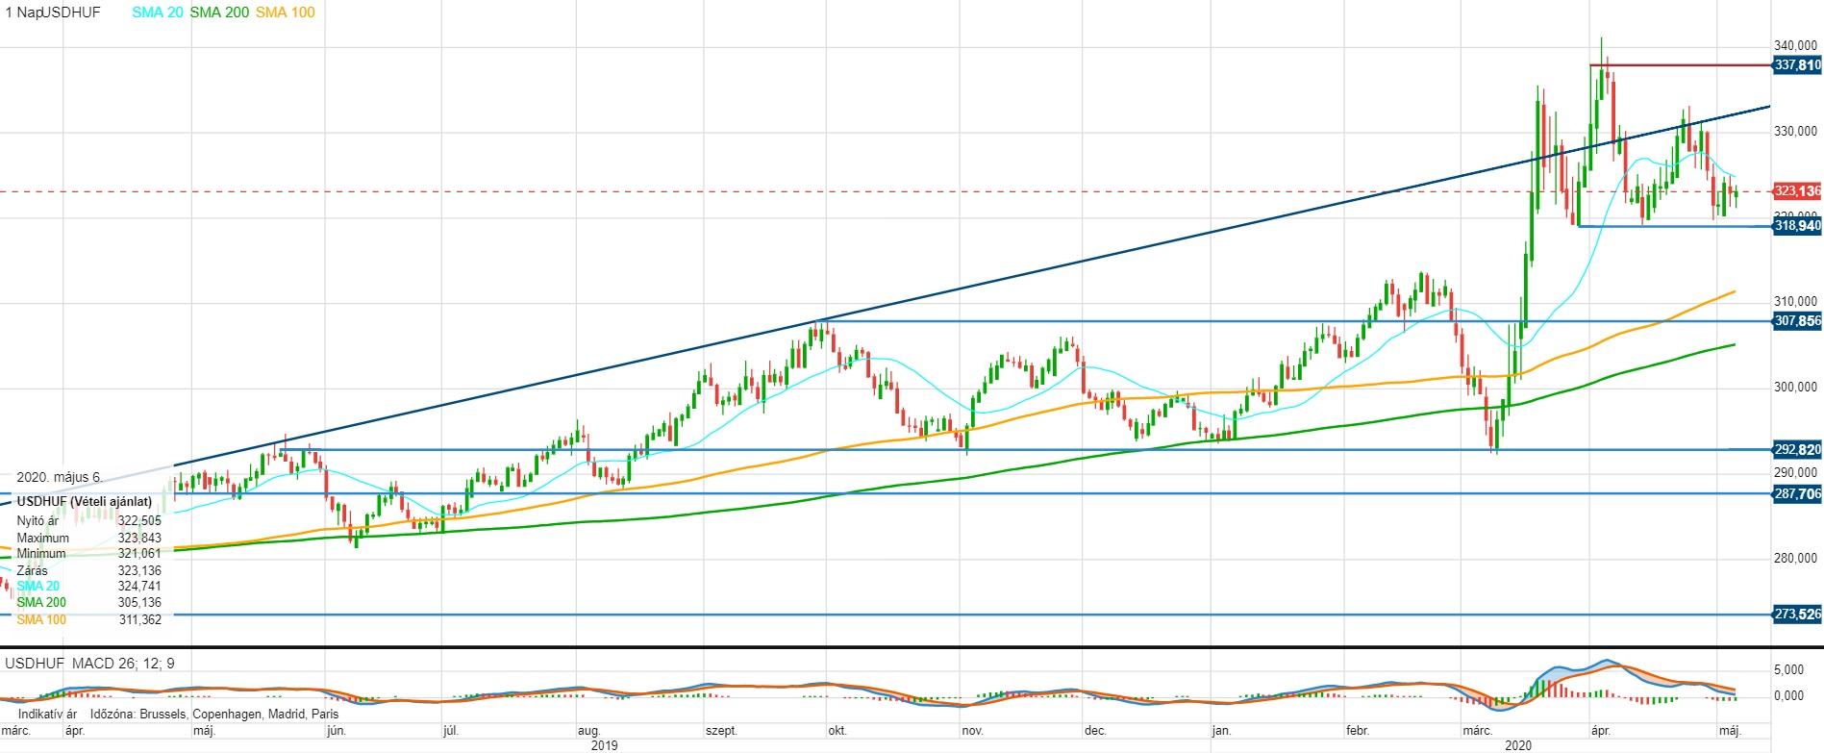Click the 330,000 price axis label
The image size is (1824, 753).
tap(1795, 131)
